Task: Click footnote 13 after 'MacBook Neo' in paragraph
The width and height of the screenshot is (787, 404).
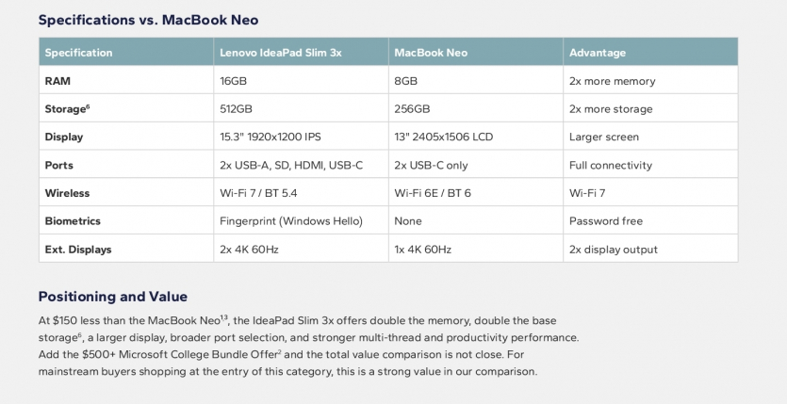Action: coord(224,316)
